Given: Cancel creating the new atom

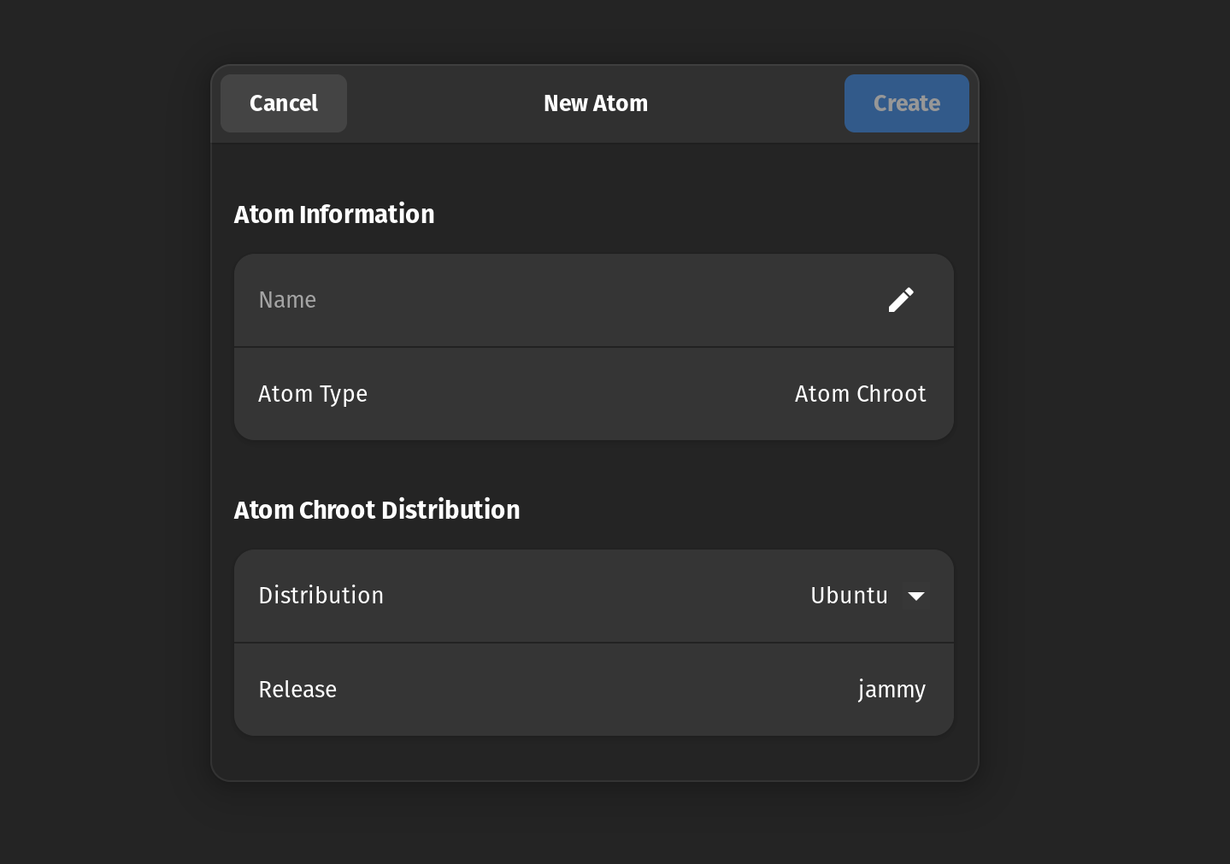Looking at the screenshot, I should pos(283,103).
